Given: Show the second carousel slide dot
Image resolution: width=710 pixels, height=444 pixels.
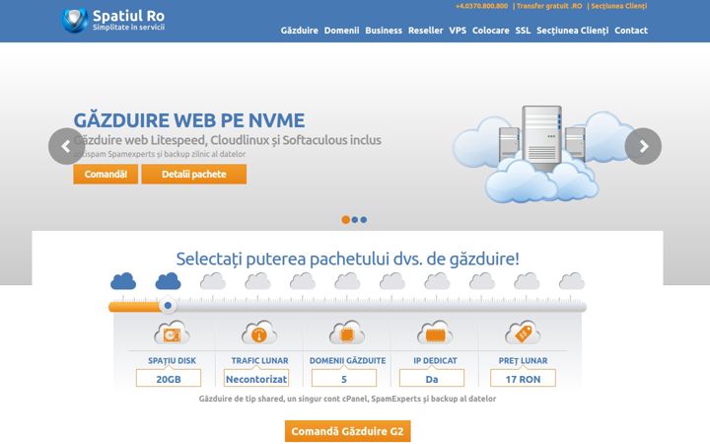Looking at the screenshot, I should tap(355, 220).
